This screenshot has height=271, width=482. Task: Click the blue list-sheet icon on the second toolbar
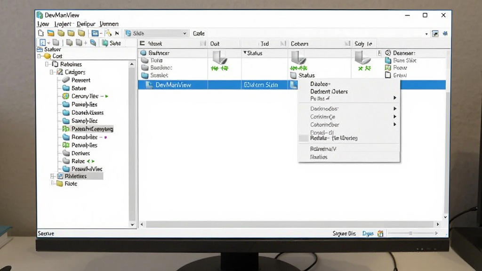coord(42,43)
